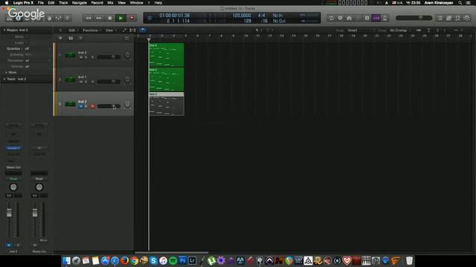This screenshot has height=267, width=476.
Task: Adjust the Inst 1 track volume slider
Action: tap(109, 82)
